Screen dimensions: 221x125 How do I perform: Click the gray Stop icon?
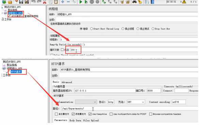click(x=92, y=2)
